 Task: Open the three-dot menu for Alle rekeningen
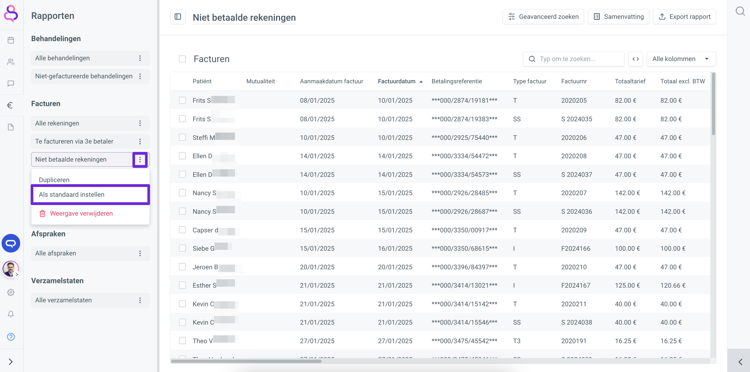(x=140, y=123)
